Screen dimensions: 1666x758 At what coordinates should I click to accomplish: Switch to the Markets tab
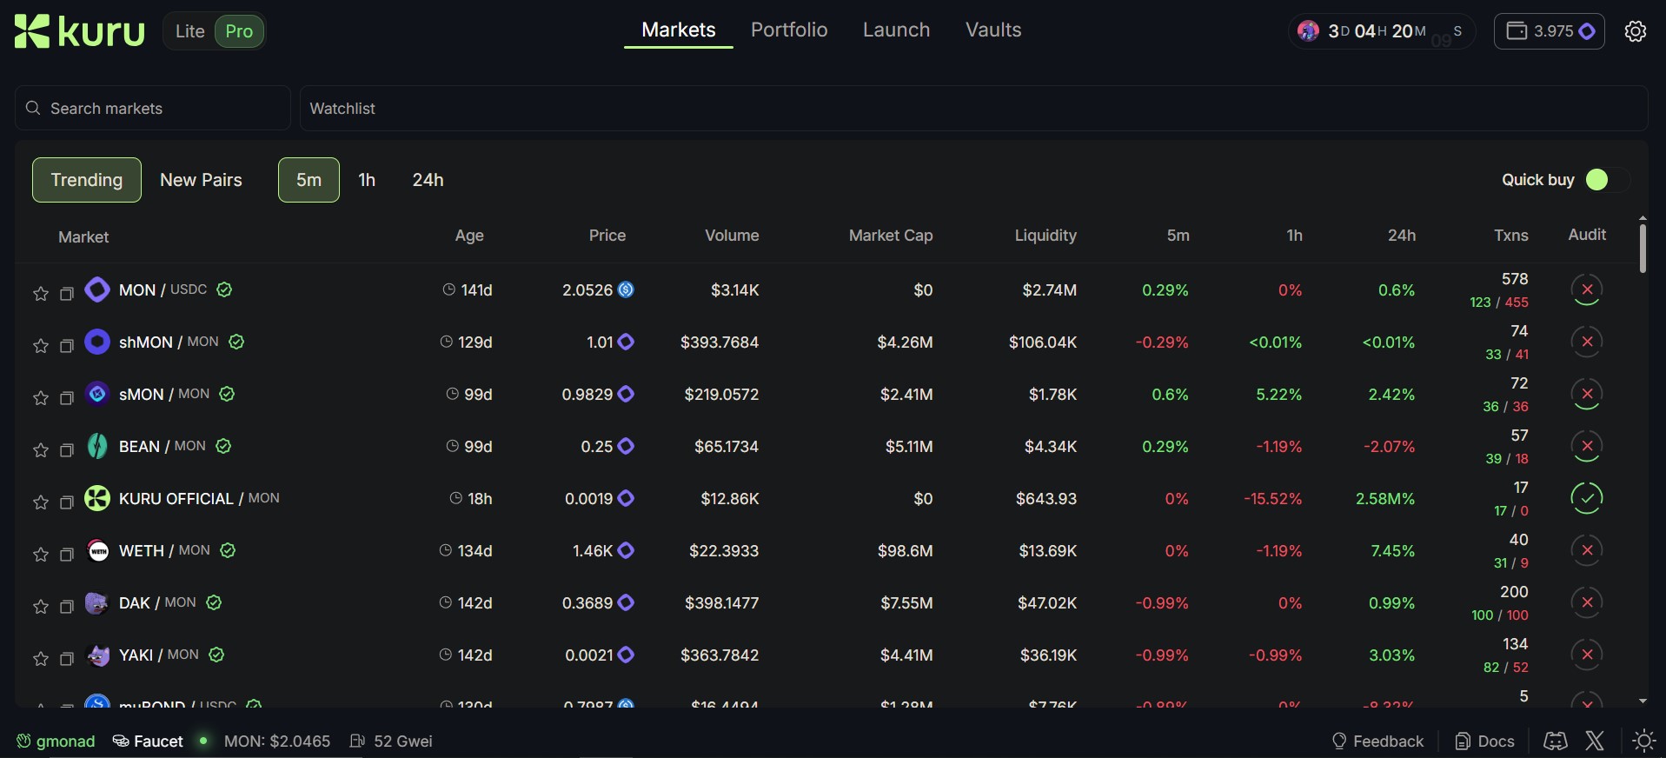(x=679, y=30)
